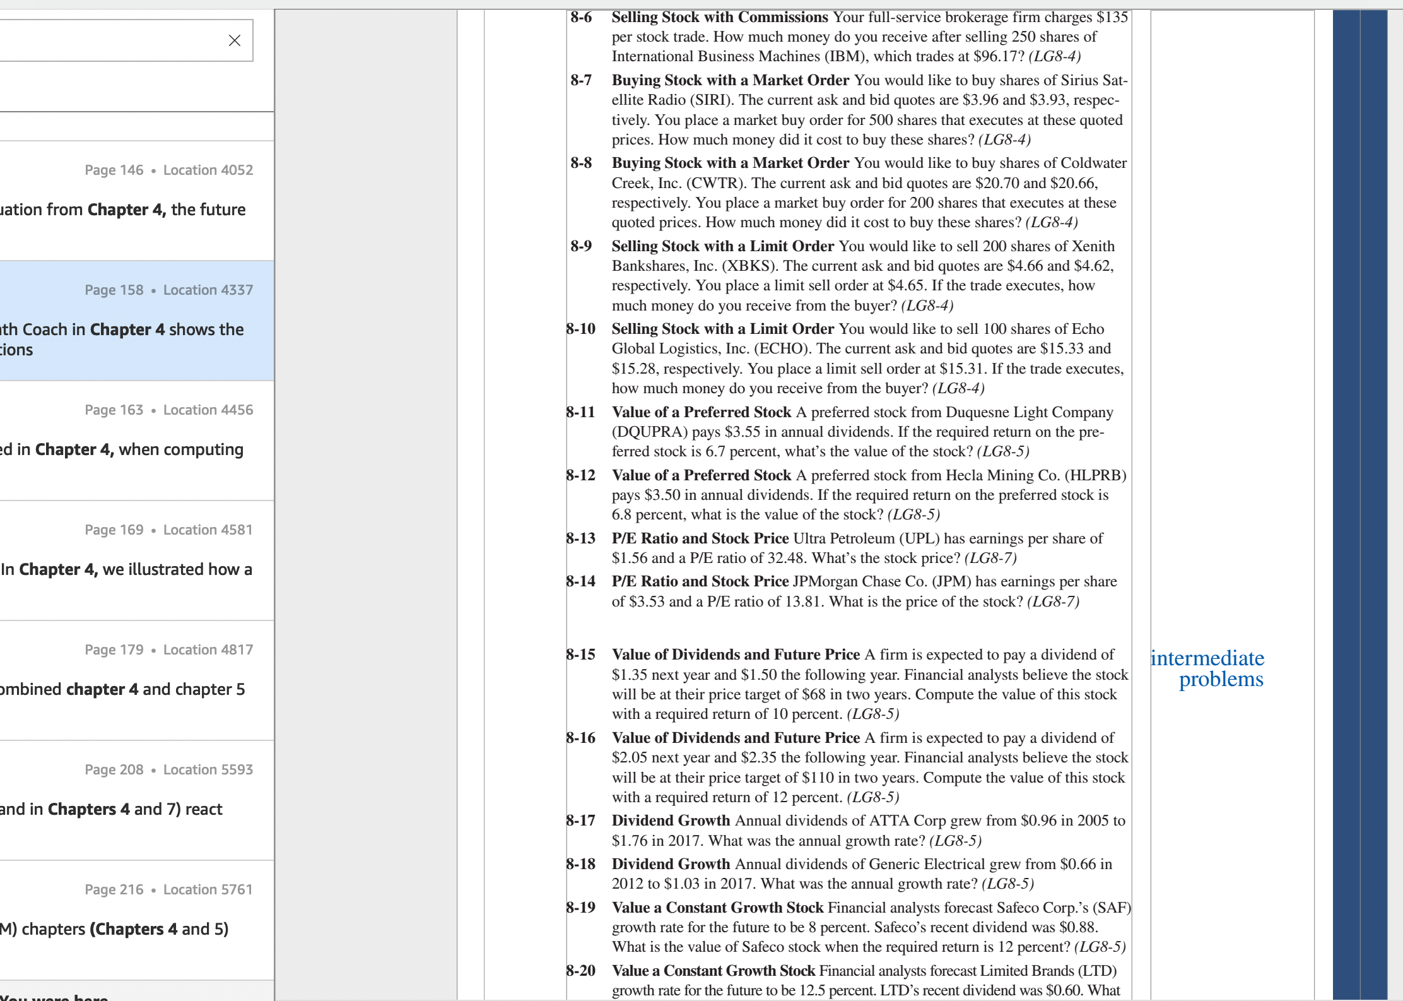
Task: Click the problem number "8-14"
Action: (x=580, y=581)
